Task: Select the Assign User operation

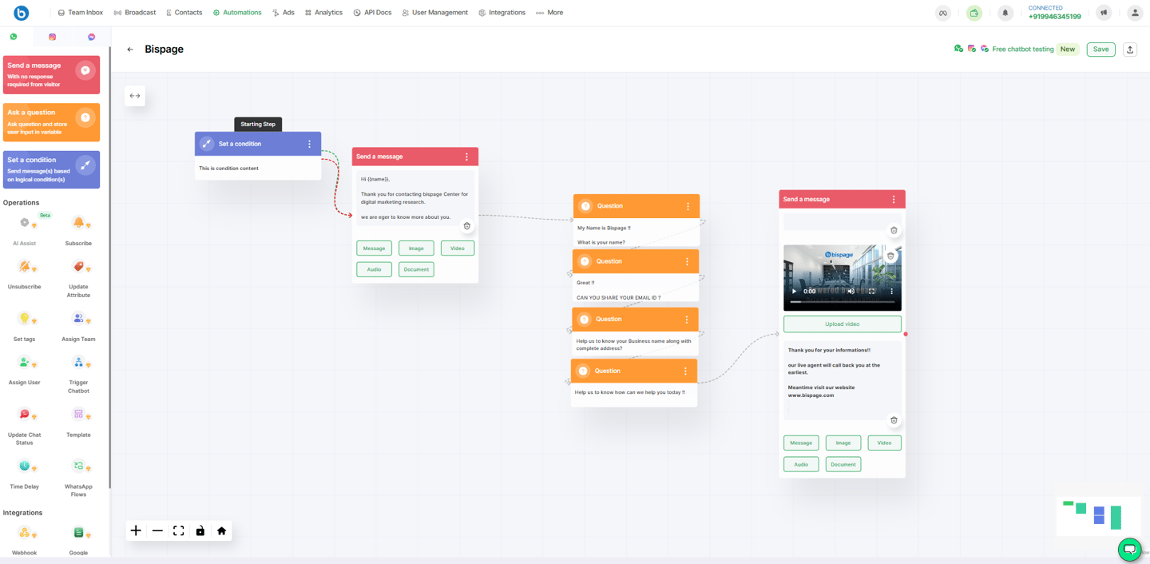Action: click(25, 370)
